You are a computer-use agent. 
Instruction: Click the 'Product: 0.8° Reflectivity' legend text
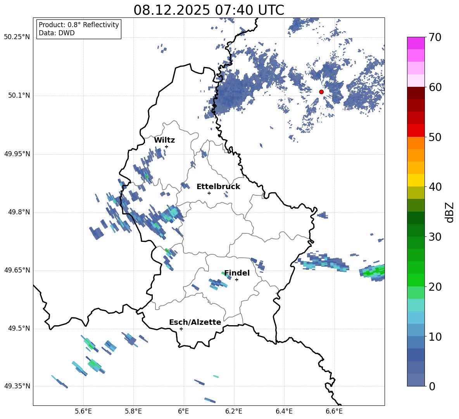(79, 25)
